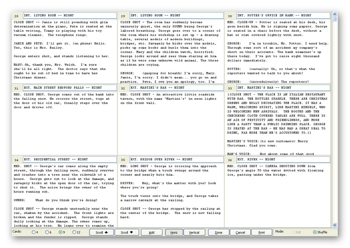Image resolution: width=350 pixels, height=248 pixels.
Task: Select card number 30
Action: (x=230, y=16)
